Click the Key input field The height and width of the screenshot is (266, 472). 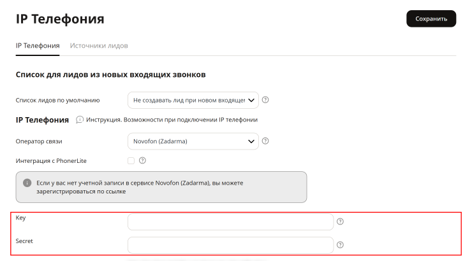tap(230, 221)
